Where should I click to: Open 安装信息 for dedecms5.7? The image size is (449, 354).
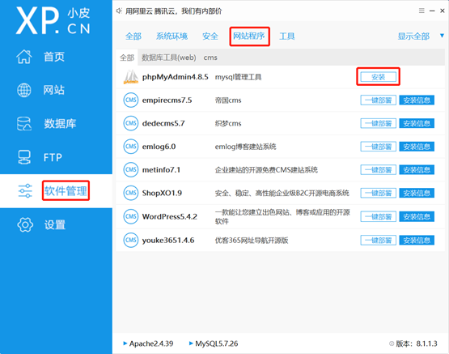[x=417, y=123]
